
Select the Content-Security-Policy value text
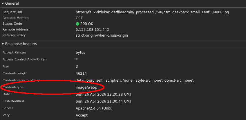coord(135,80)
